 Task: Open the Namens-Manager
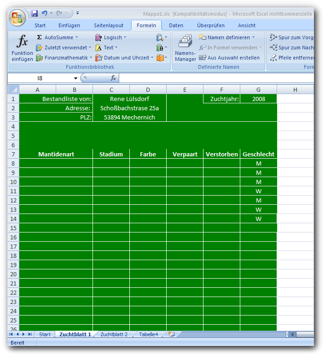[185, 48]
